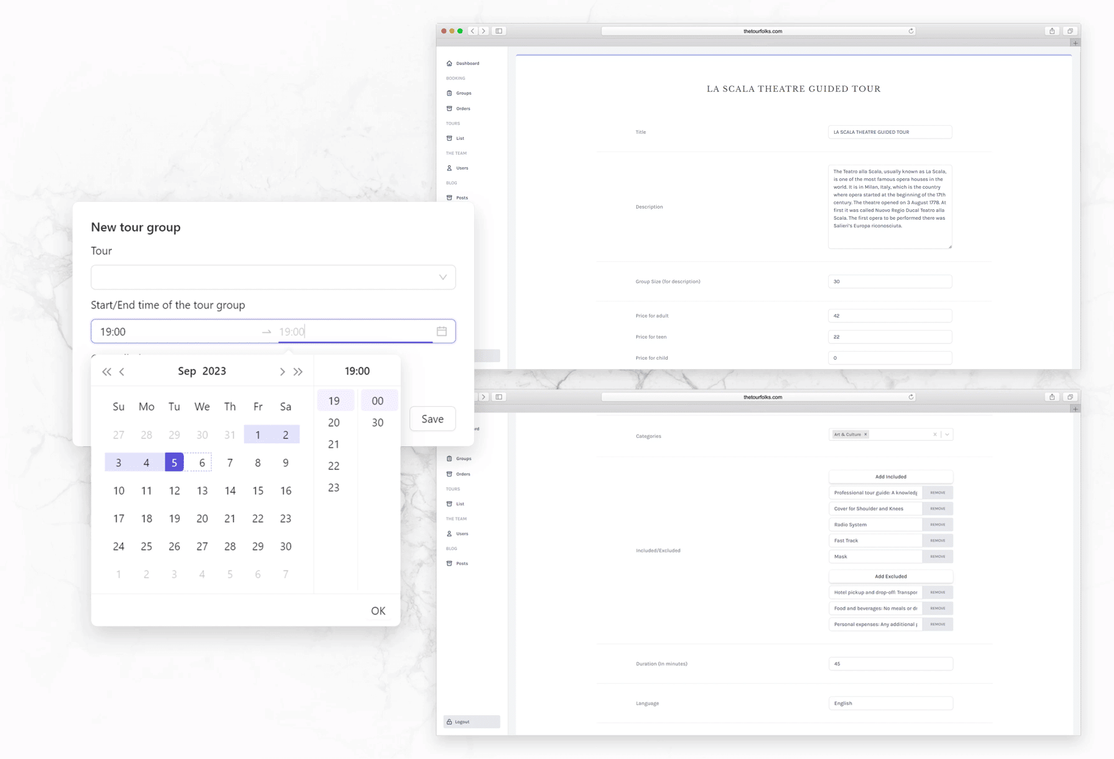
Task: Open tours List in bottom window sidebar
Action: (x=456, y=504)
